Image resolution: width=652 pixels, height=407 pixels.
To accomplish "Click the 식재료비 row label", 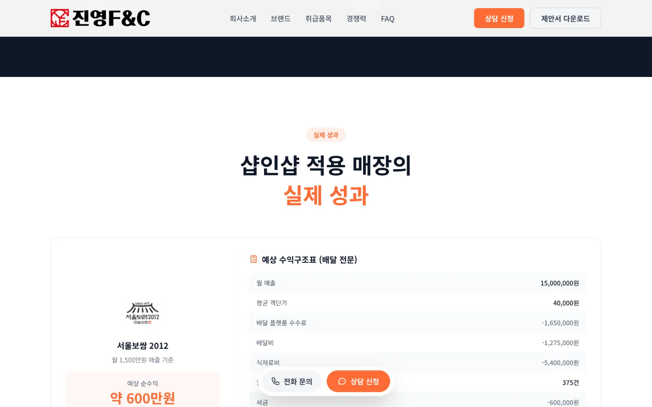I will click(x=268, y=363).
